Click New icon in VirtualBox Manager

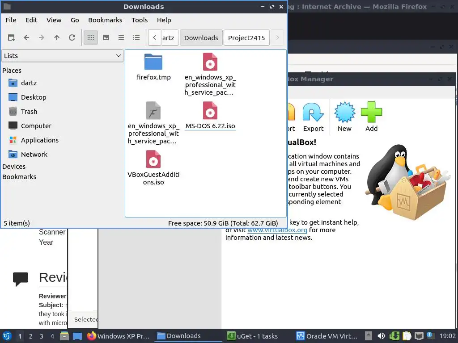(x=345, y=117)
